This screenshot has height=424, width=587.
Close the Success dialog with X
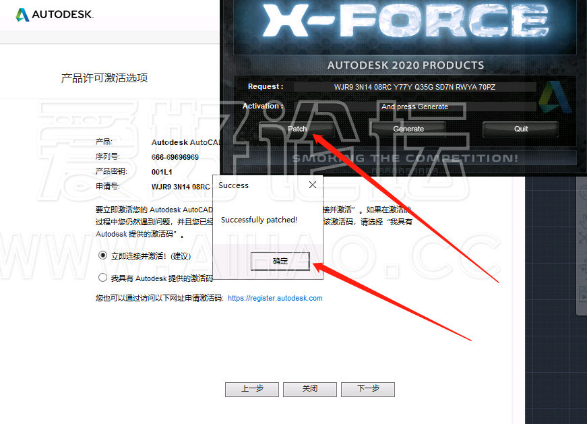click(x=313, y=185)
